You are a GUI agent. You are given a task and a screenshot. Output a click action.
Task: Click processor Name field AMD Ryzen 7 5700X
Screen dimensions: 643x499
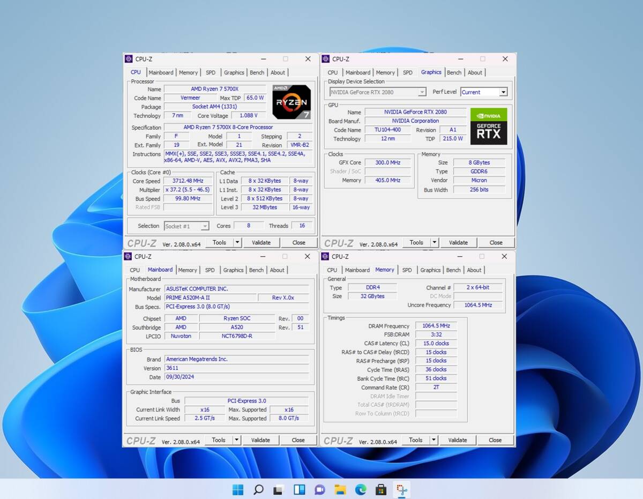215,89
